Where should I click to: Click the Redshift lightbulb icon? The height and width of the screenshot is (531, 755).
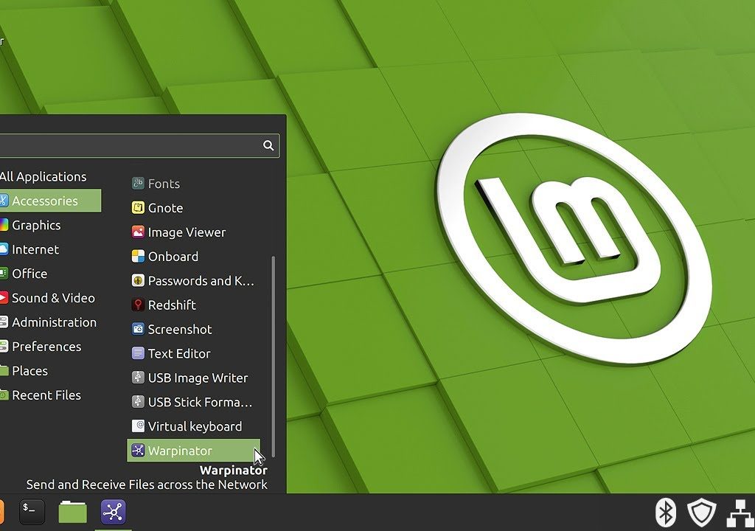point(138,305)
